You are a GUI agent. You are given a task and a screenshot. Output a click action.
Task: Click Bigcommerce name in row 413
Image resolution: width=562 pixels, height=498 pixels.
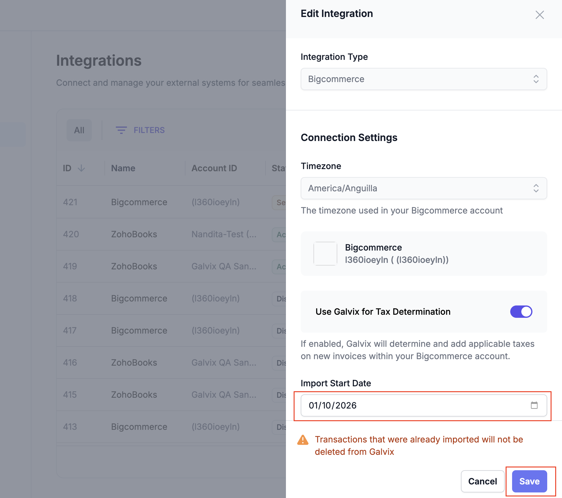[139, 427]
